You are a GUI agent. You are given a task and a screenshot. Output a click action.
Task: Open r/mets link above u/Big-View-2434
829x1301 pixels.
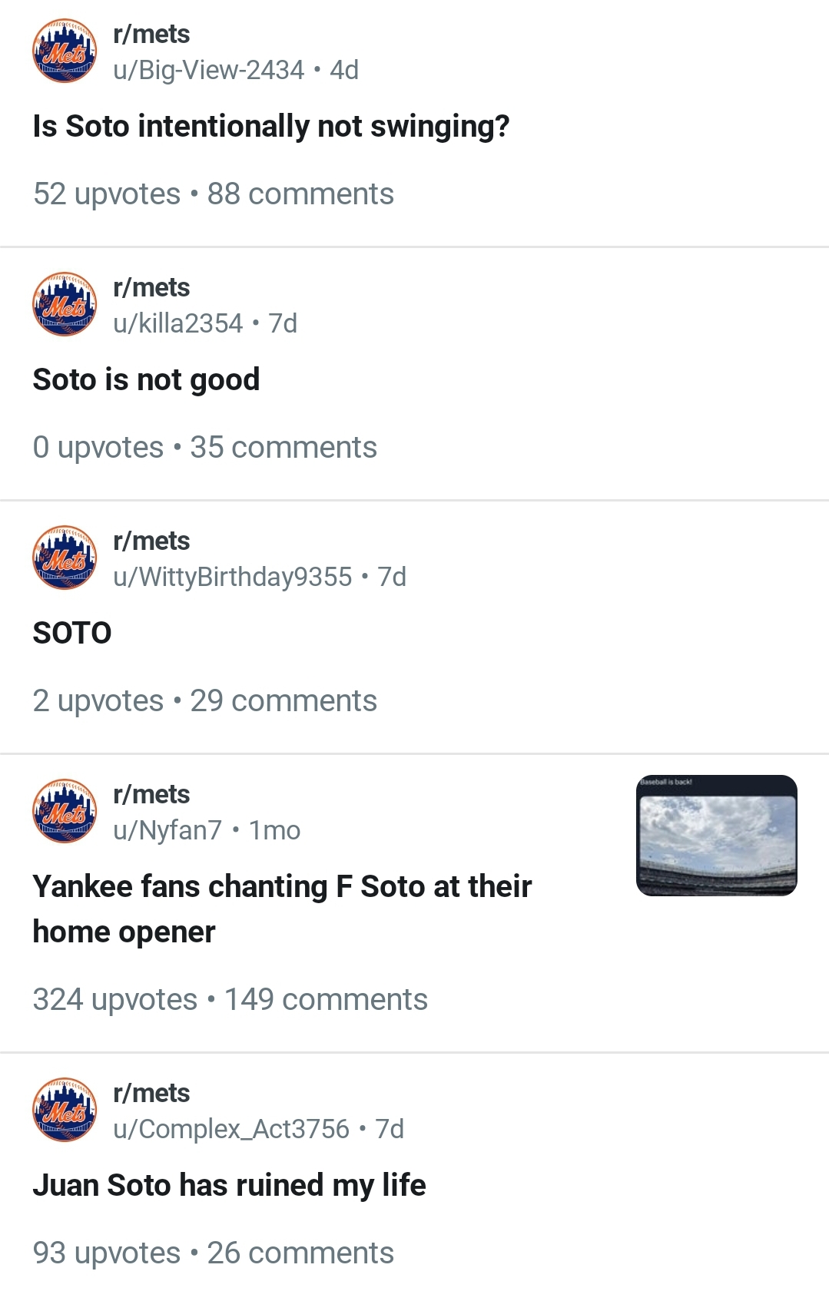tap(151, 35)
